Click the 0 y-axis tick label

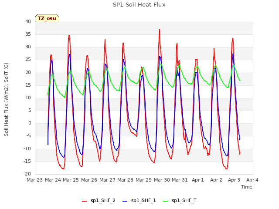click(x=30, y=123)
